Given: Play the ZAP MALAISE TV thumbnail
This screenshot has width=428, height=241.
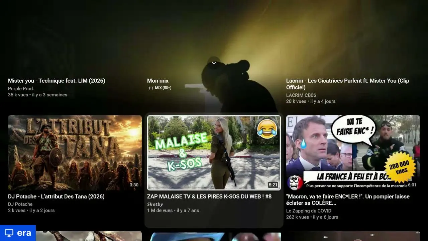Looking at the screenshot, I should pos(214,153).
